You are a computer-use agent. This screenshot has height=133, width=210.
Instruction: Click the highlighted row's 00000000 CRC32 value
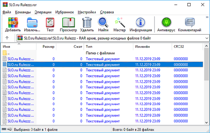coord(181,65)
